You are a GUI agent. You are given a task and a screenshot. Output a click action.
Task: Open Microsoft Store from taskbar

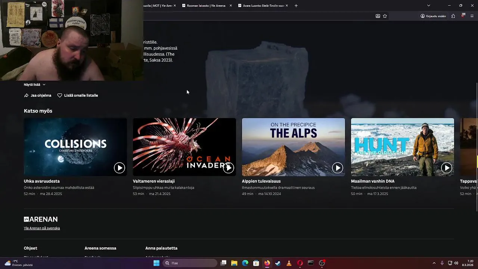(256, 263)
